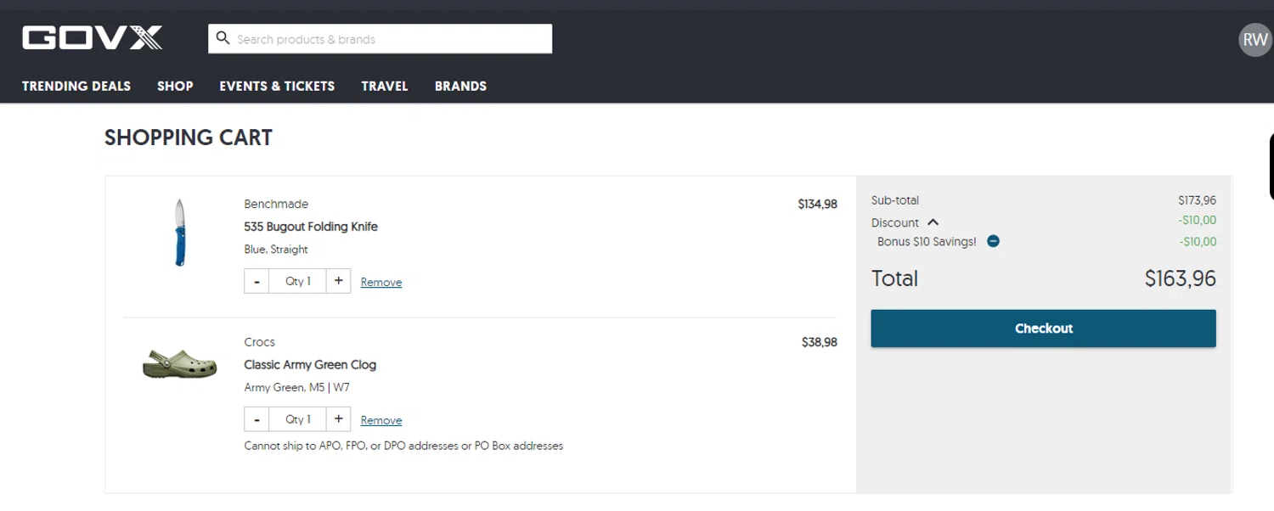The height and width of the screenshot is (511, 1274).
Task: Focus the search products & brands field
Action: coord(391,39)
